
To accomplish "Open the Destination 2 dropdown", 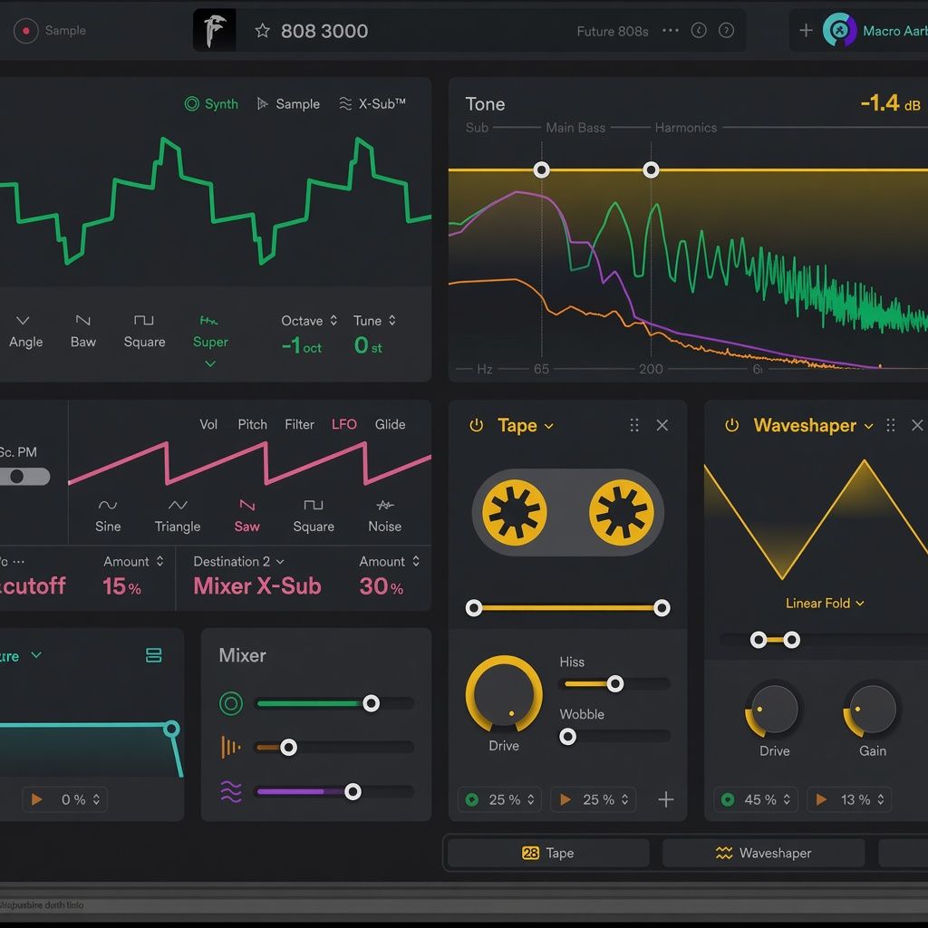I will click(x=238, y=561).
